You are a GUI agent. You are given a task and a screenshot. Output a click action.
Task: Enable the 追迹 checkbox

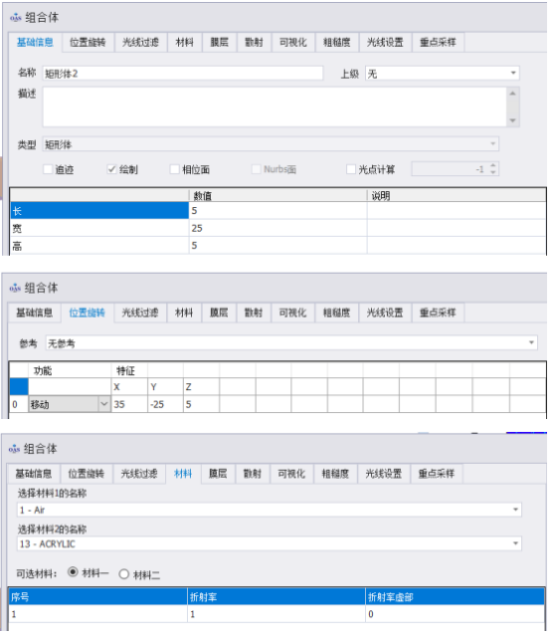[x=48, y=169]
